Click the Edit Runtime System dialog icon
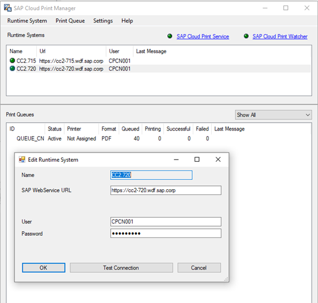The height and width of the screenshot is (303, 318). tap(22, 160)
